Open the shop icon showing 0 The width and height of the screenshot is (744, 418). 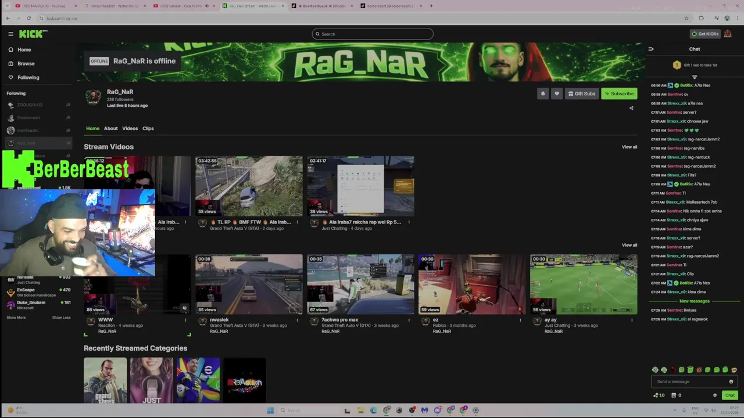click(676, 395)
